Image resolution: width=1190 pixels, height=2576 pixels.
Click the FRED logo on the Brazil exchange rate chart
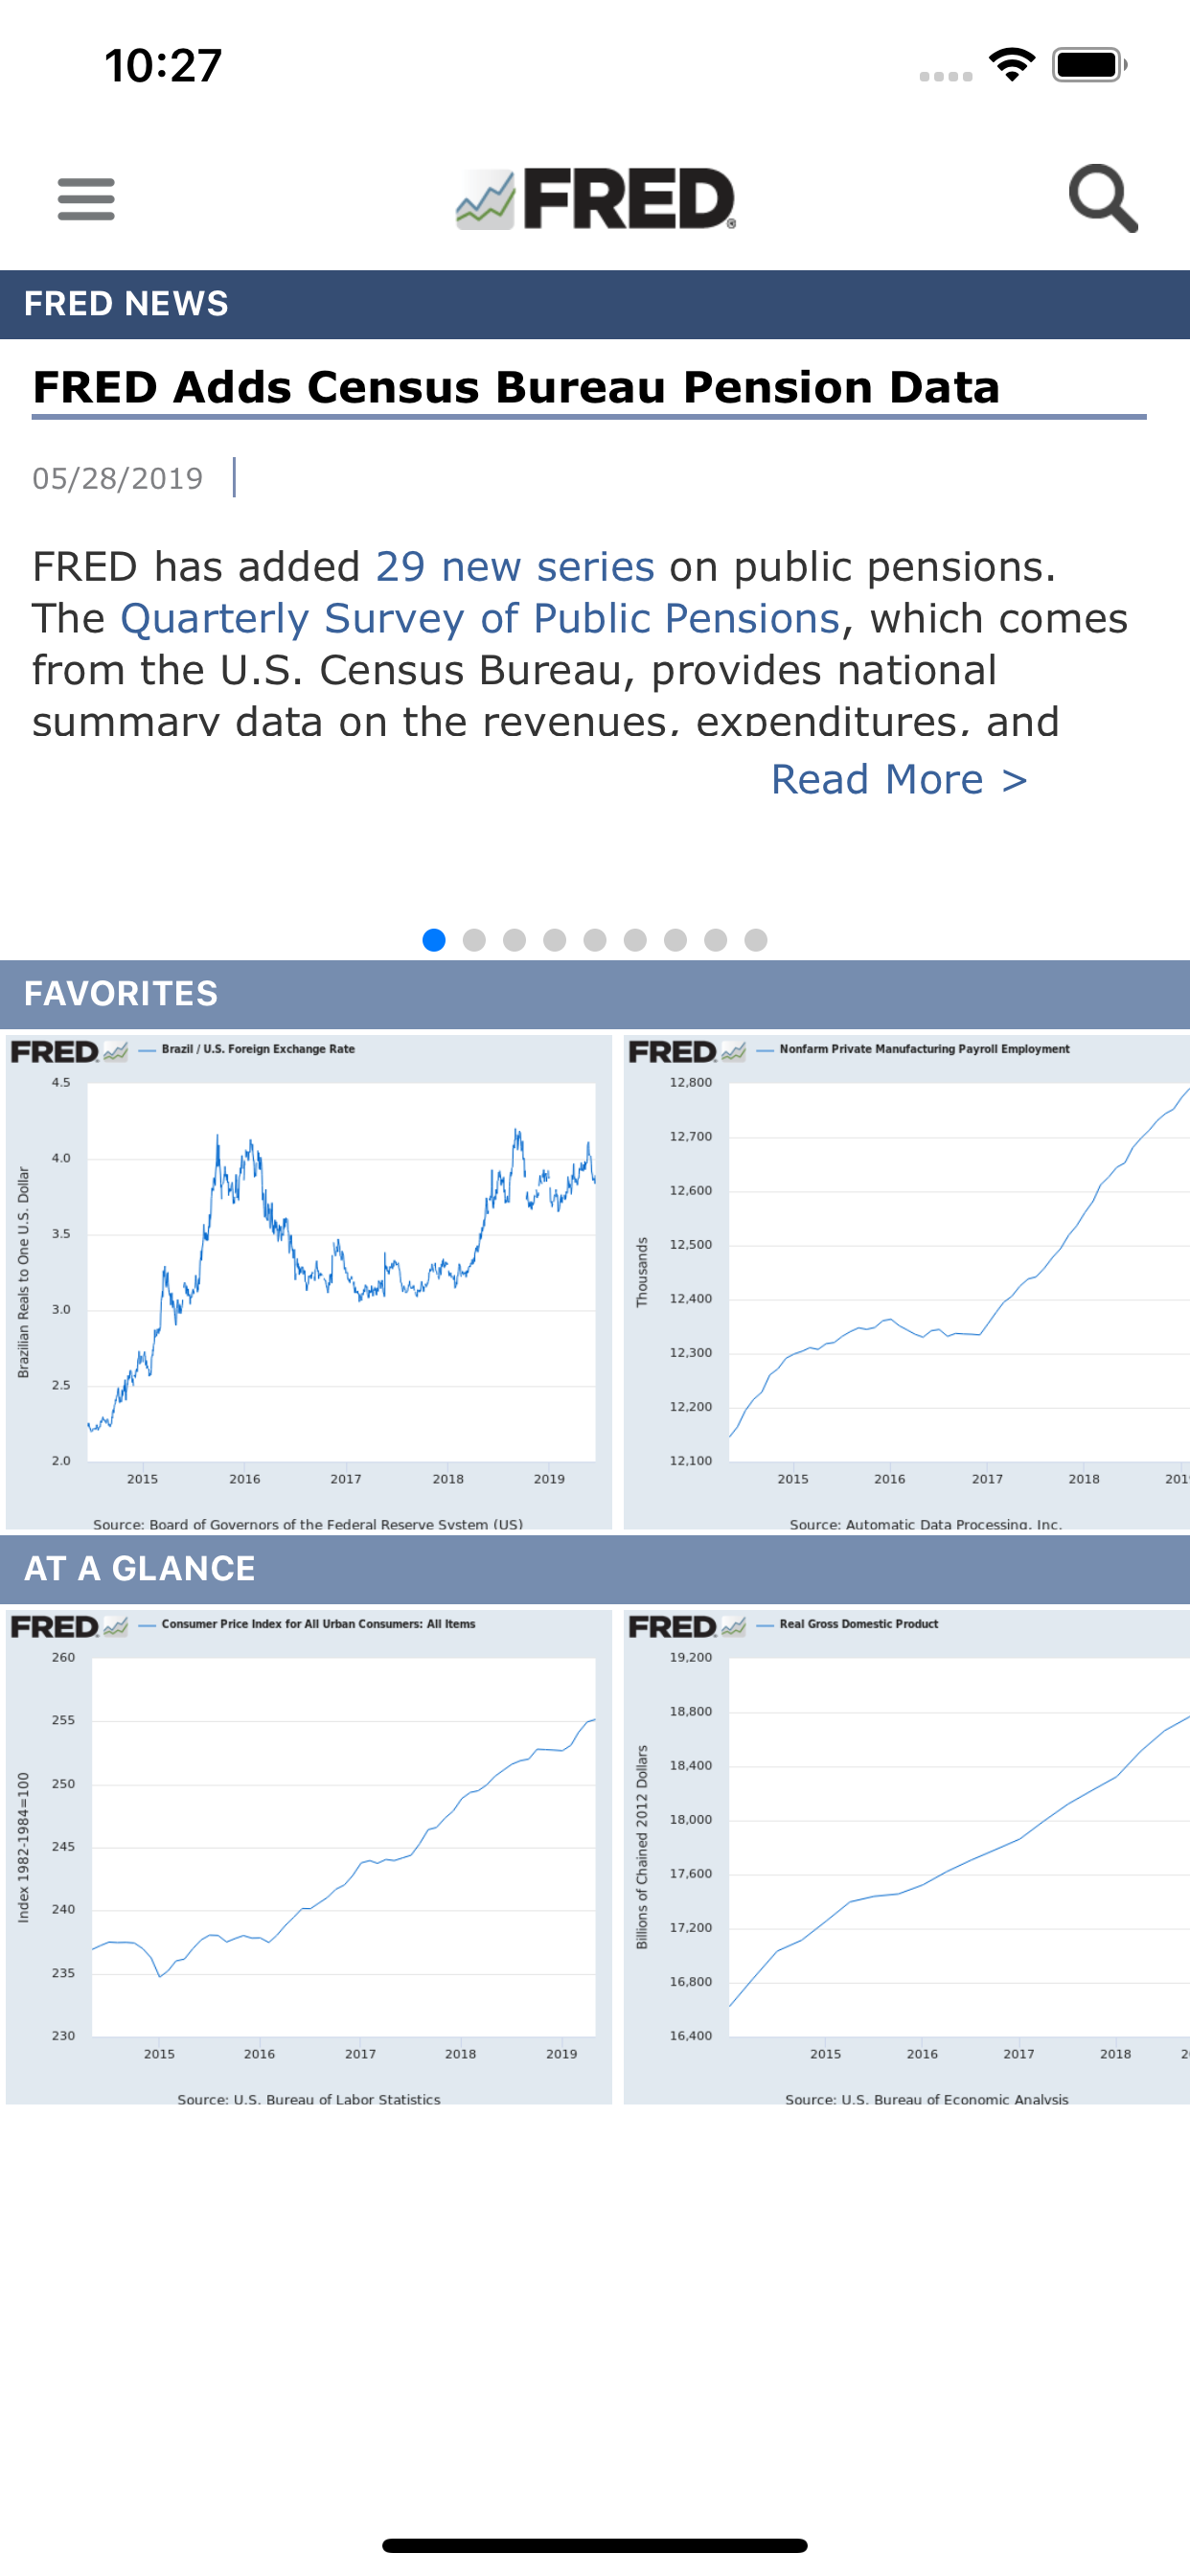(58, 1053)
